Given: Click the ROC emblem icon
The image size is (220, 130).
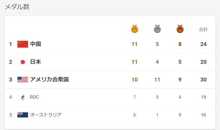Looking at the screenshot, I should pyautogui.click(x=23, y=97).
